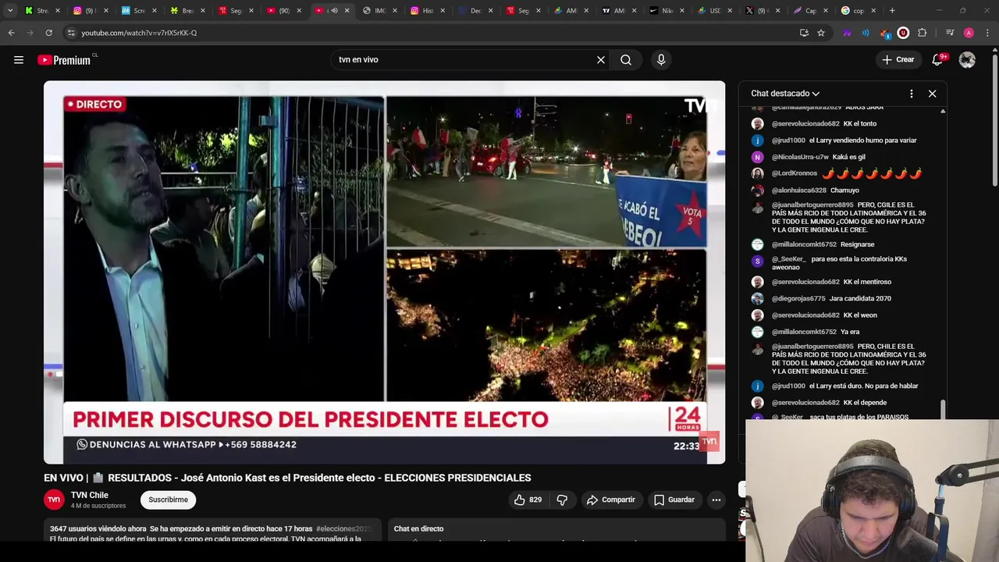Mute the playing YouTube tab via speaker icon
The image size is (999, 562).
click(x=334, y=11)
